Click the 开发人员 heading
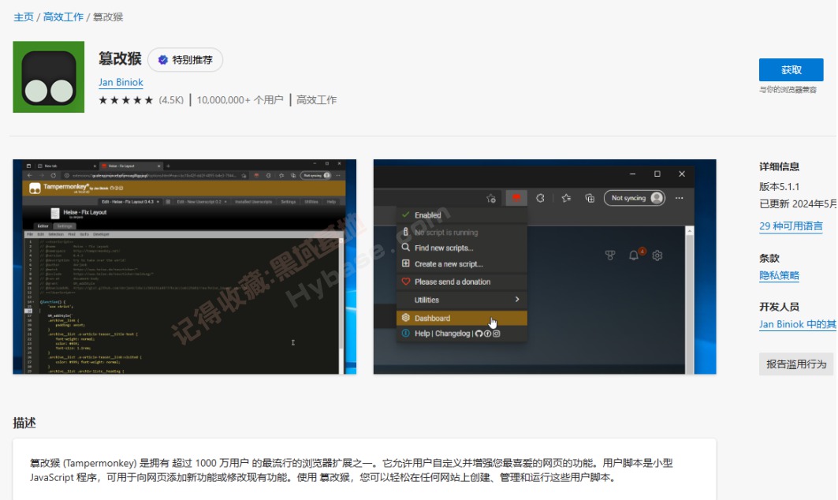 pyautogui.click(x=779, y=307)
